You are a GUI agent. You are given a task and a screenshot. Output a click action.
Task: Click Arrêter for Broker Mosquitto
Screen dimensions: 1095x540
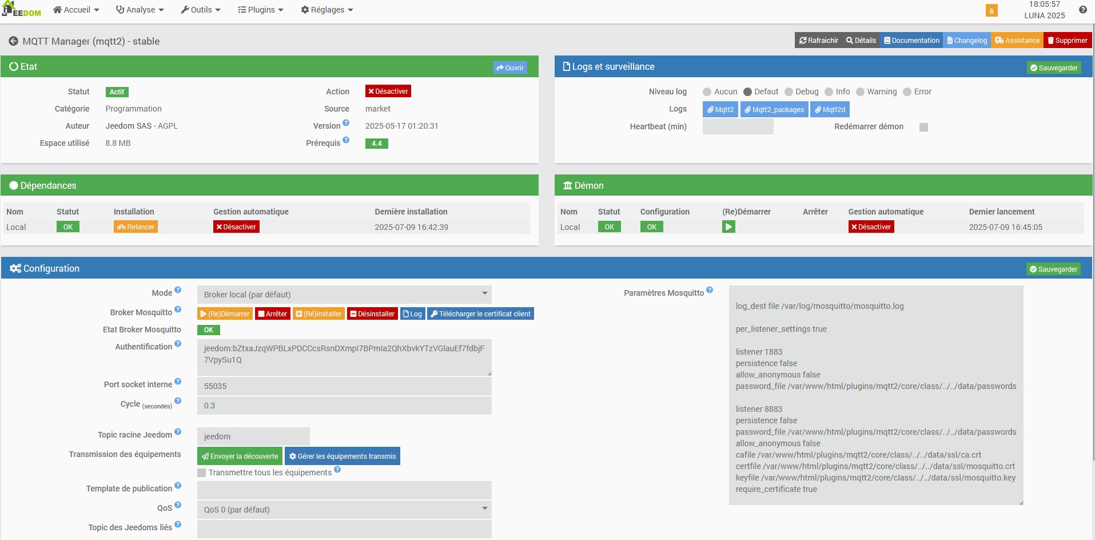273,313
